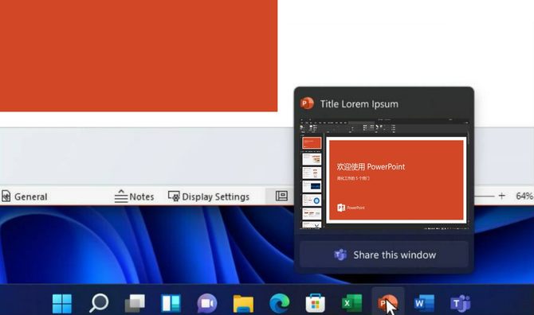This screenshot has height=315, width=534.
Task: Open File Explorer from taskbar
Action: (243, 303)
